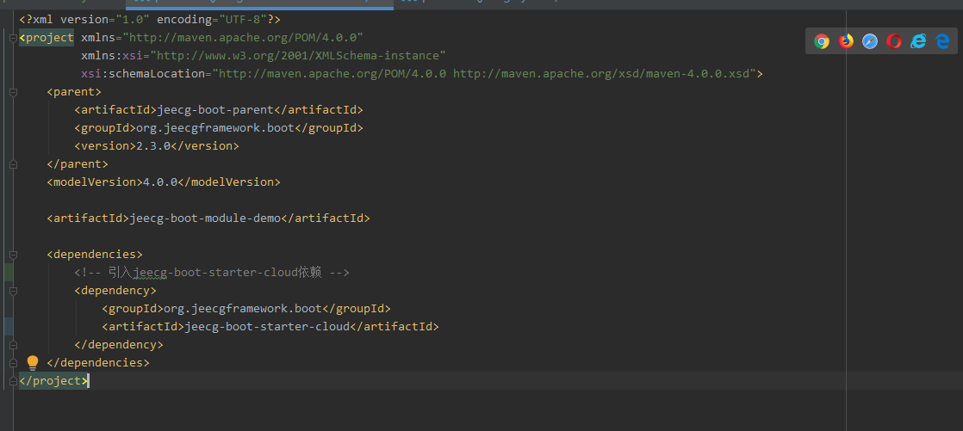963x431 pixels.
Task: Click the yellow intention lightbulb icon
Action: point(33,362)
